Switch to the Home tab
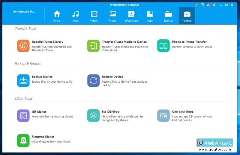The height and width of the screenshot is (155, 240). tap(57, 16)
